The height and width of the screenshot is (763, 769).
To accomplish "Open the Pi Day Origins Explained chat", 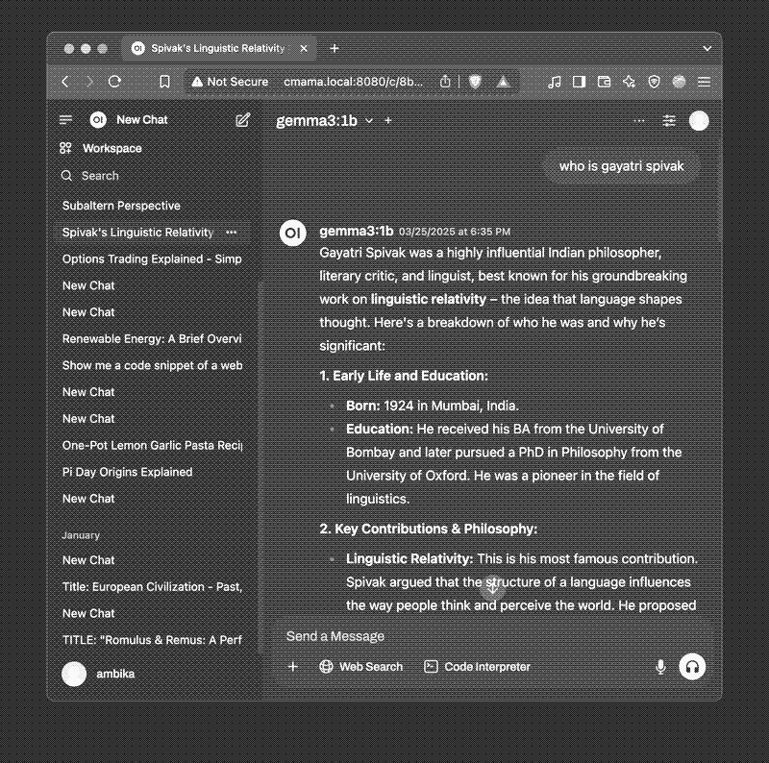I will pyautogui.click(x=127, y=472).
